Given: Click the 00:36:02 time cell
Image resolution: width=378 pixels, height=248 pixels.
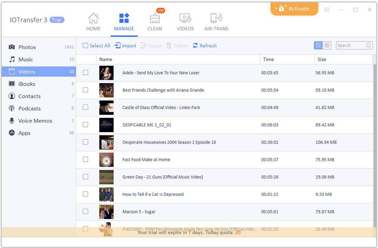Looking at the screenshot, I should [x=270, y=142].
